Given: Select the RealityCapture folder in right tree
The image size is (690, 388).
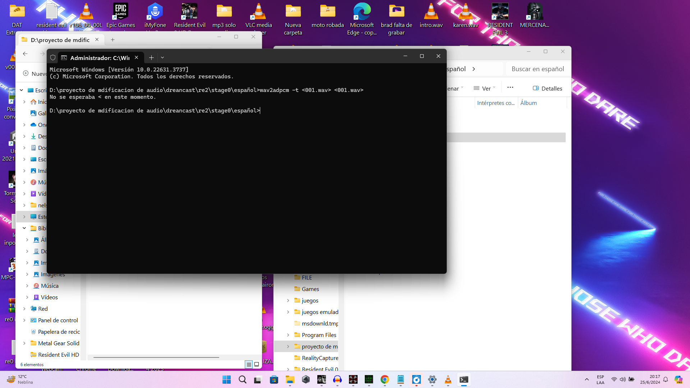Looking at the screenshot, I should tap(316, 358).
